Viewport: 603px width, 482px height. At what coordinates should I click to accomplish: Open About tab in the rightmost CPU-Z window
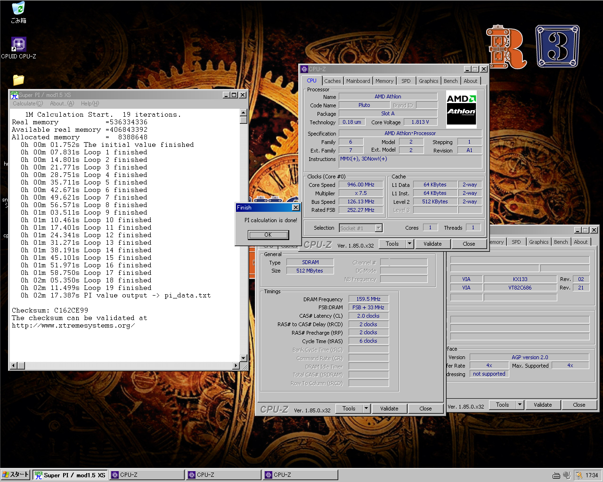pyautogui.click(x=580, y=242)
